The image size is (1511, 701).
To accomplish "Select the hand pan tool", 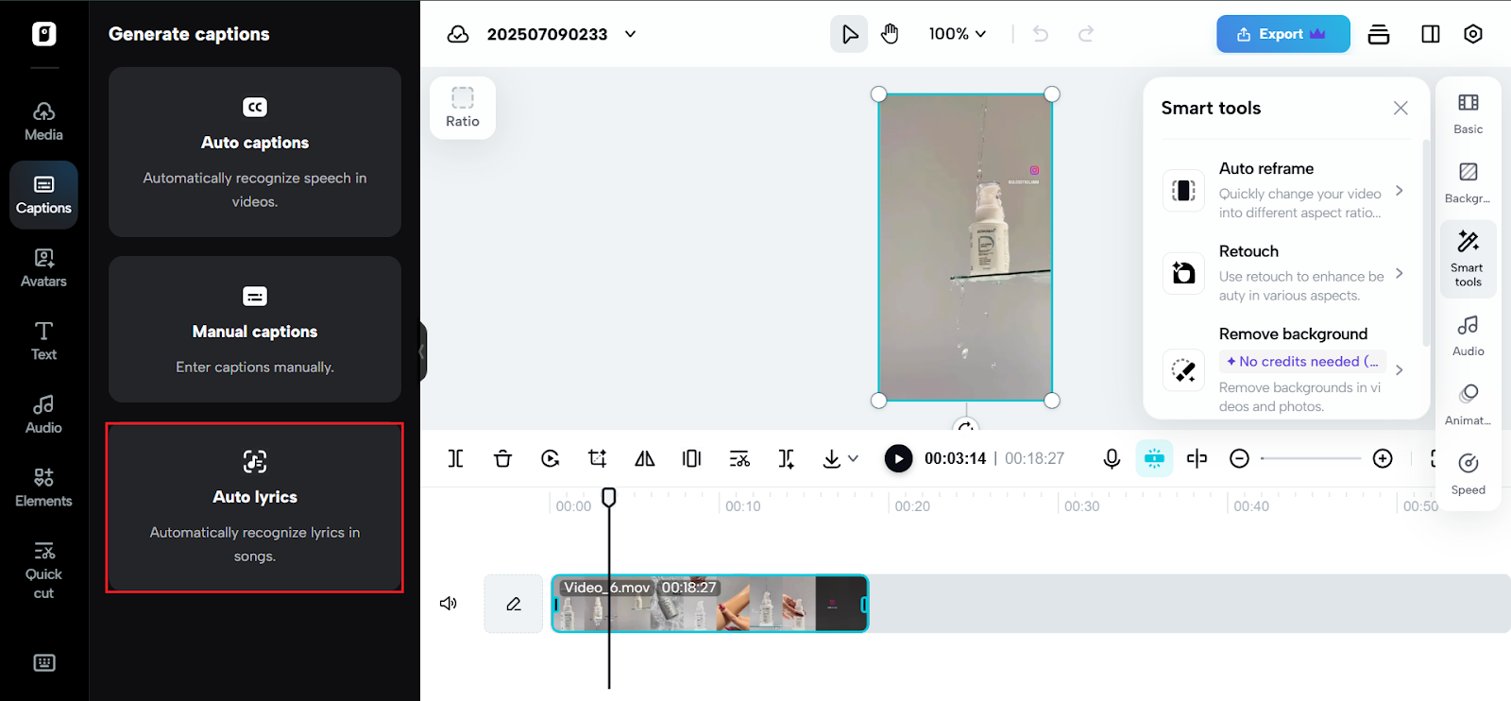I will [890, 34].
